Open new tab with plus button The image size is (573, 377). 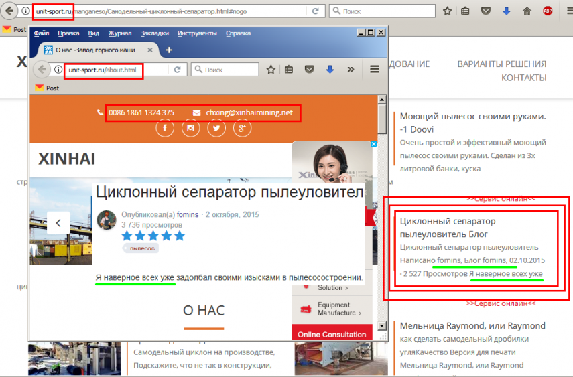pos(169,50)
